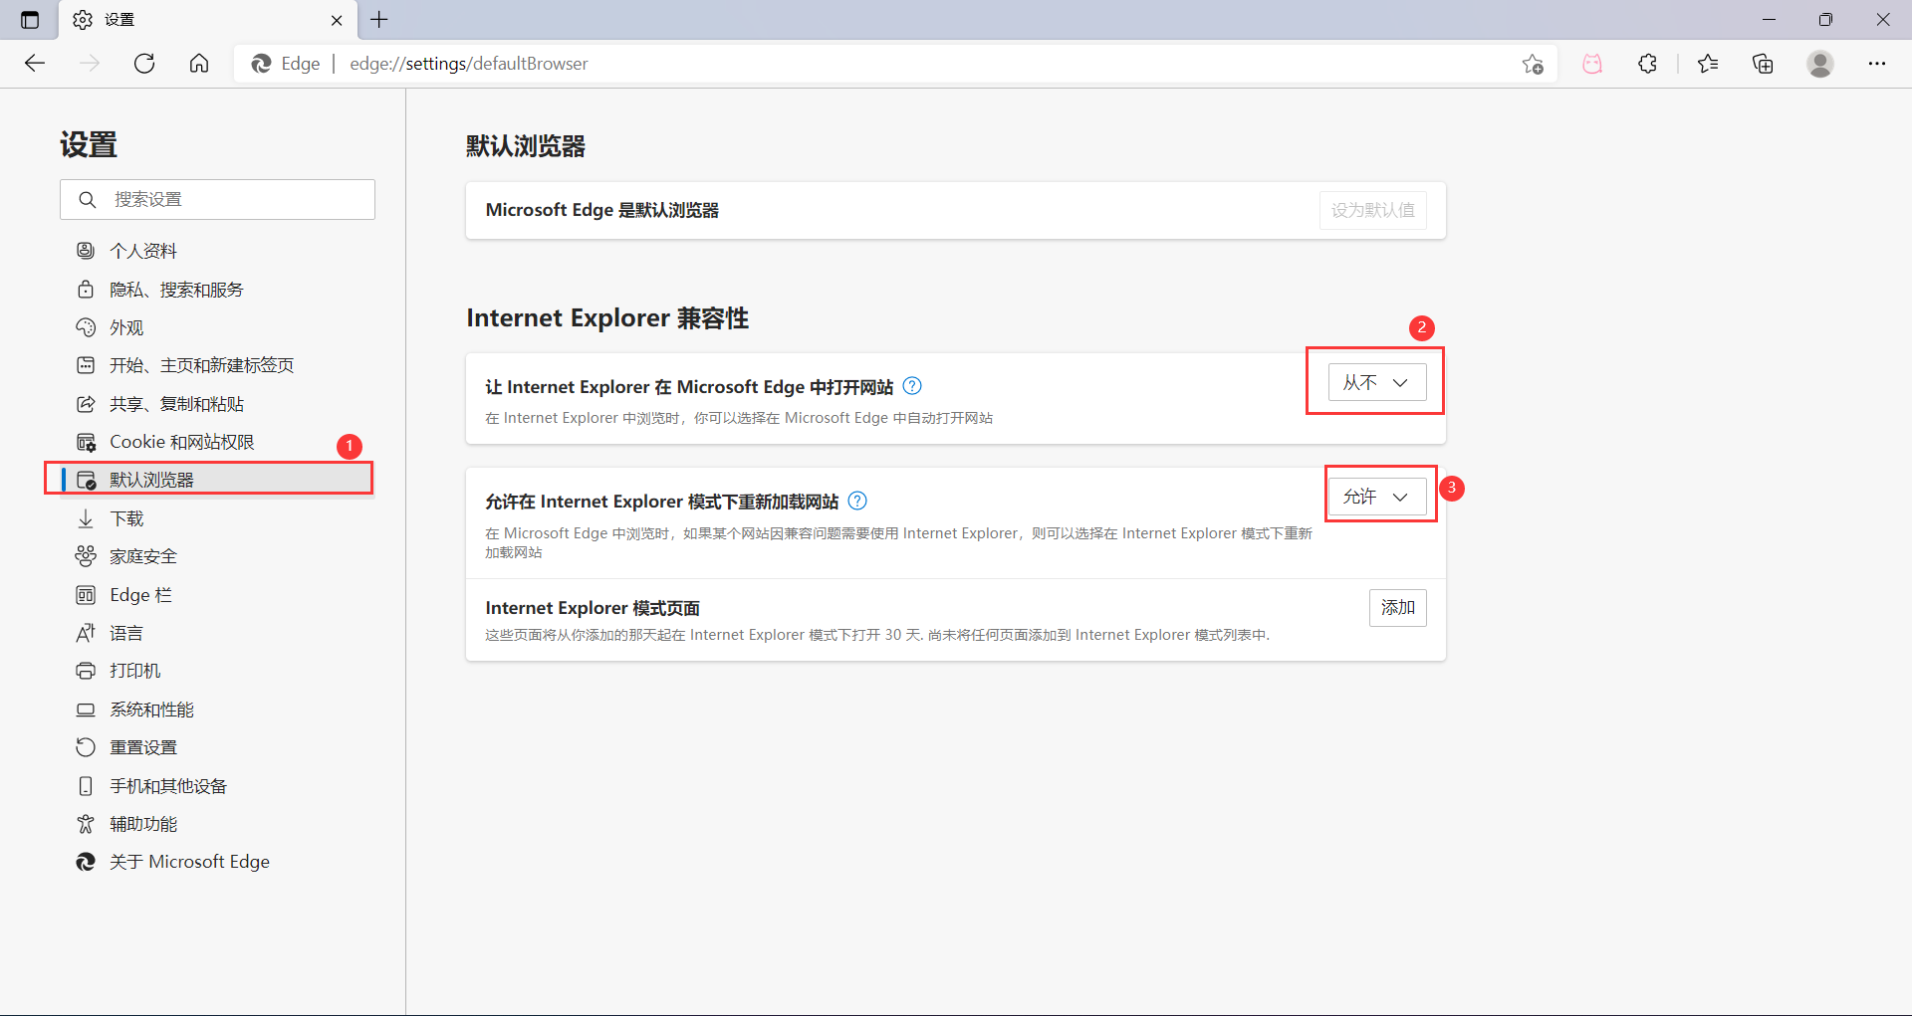
Task: Click the Edge site identity badge
Action: coord(286,64)
